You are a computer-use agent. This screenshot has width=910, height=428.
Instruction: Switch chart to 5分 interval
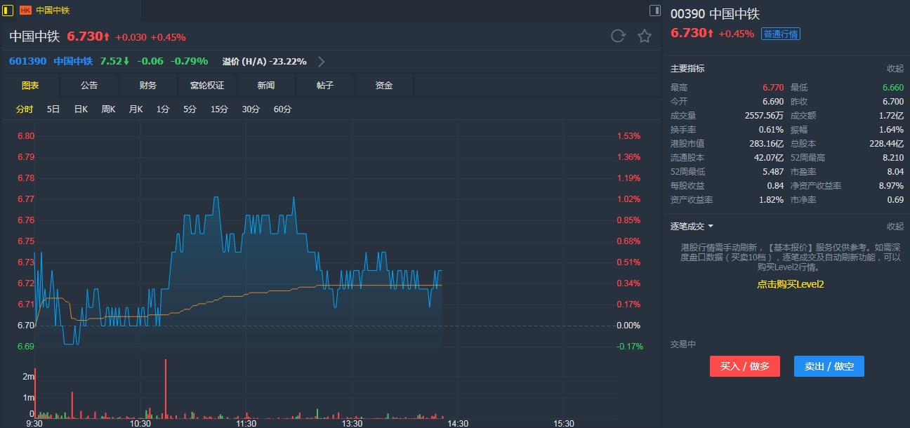click(190, 109)
